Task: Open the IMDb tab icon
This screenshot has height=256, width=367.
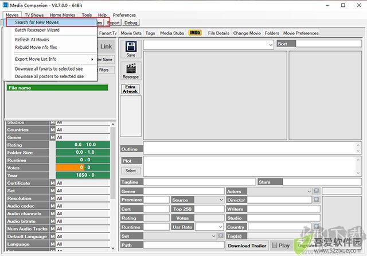Action: [195, 33]
